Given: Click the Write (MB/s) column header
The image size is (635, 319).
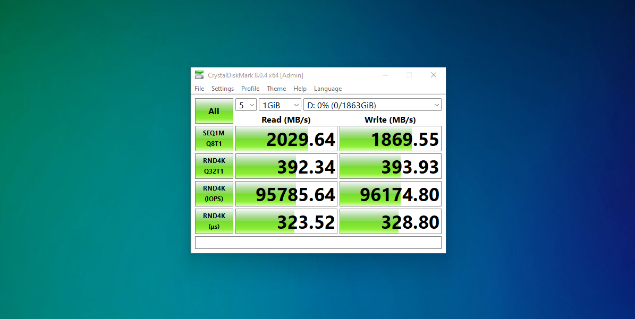Looking at the screenshot, I should 390,119.
